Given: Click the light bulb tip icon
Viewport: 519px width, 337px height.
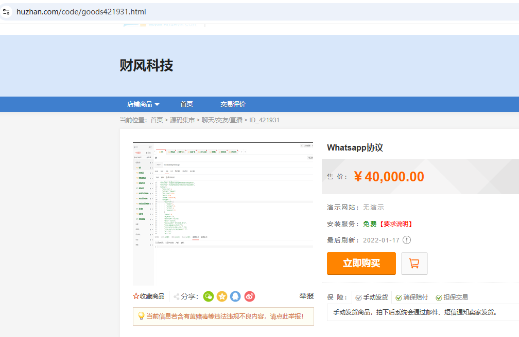Looking at the screenshot, I should [x=141, y=316].
